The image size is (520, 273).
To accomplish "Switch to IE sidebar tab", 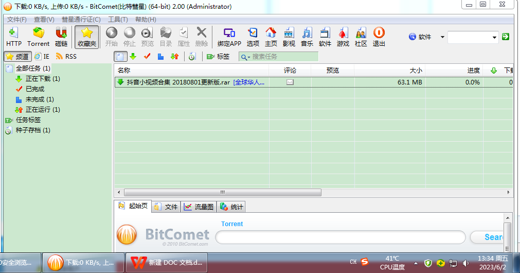I will pyautogui.click(x=42, y=57).
